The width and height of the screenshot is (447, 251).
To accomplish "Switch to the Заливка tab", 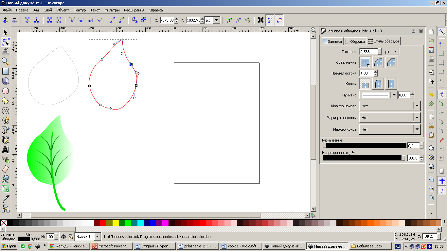I will coord(332,41).
